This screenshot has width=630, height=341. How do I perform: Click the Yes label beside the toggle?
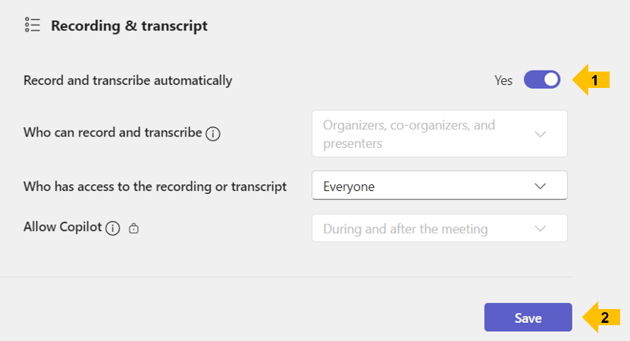click(503, 80)
